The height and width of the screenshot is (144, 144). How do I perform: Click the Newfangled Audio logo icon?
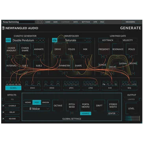[x=3, y=28]
